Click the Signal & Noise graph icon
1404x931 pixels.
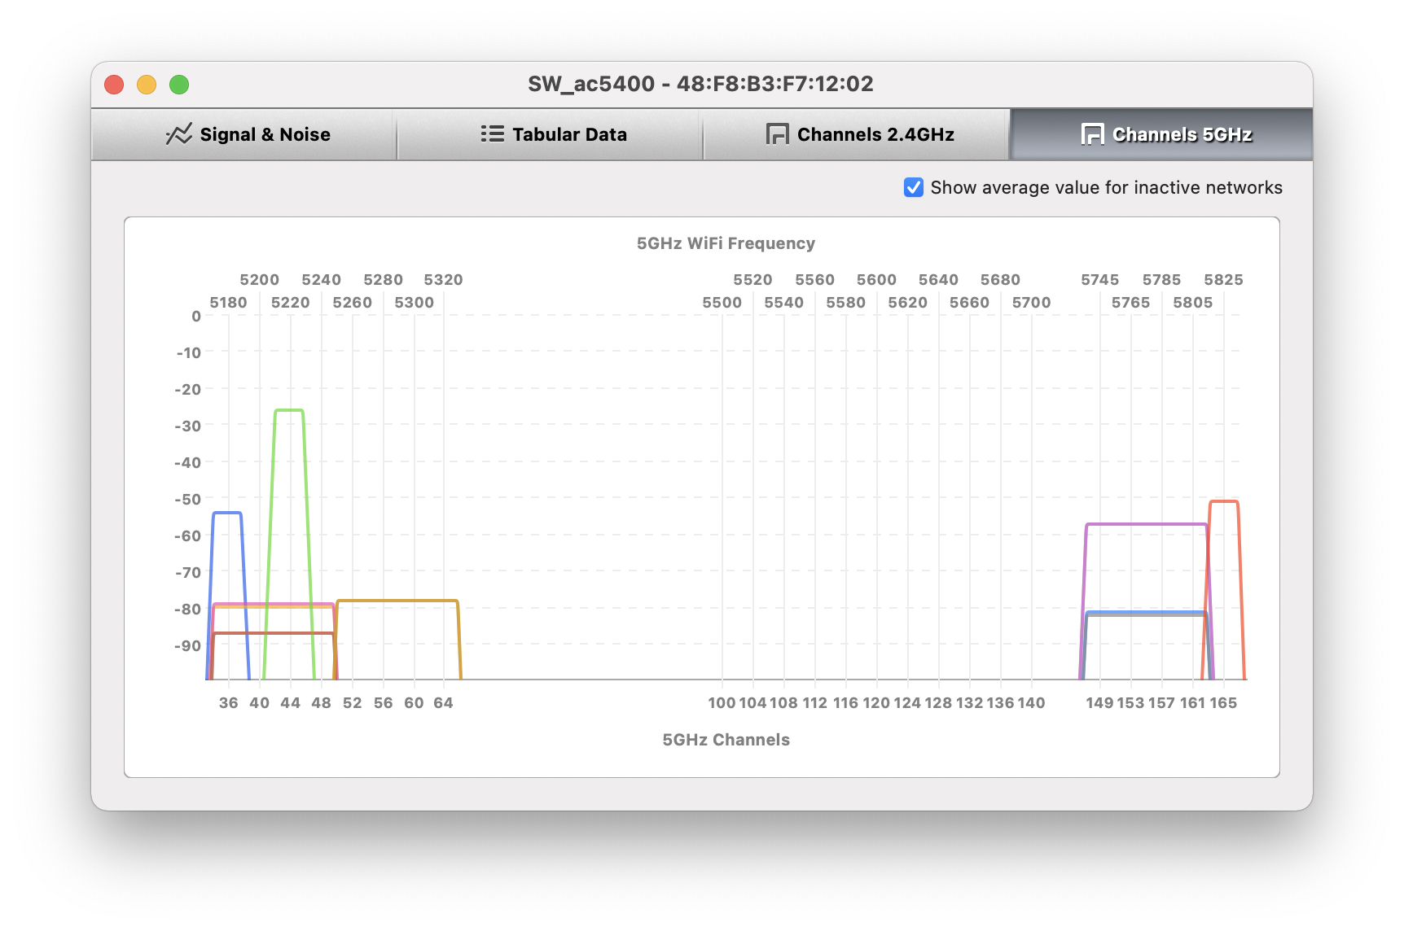(178, 134)
